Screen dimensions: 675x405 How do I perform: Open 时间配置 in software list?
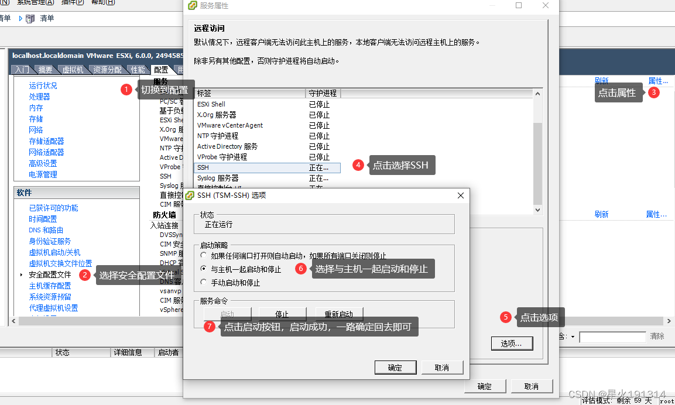43,219
